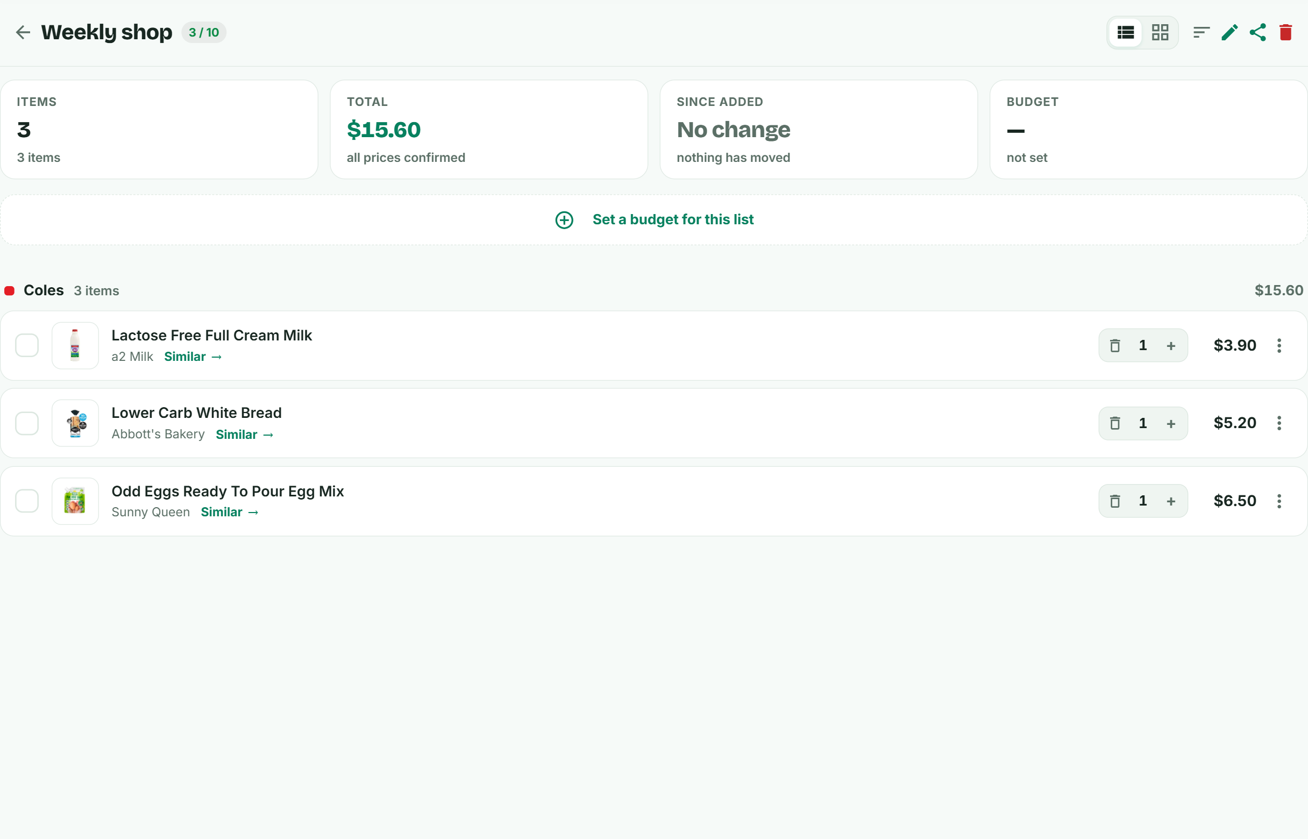The image size is (1308, 839).
Task: Open Odd Eggs Egg Mix thumbnail
Action: (75, 501)
